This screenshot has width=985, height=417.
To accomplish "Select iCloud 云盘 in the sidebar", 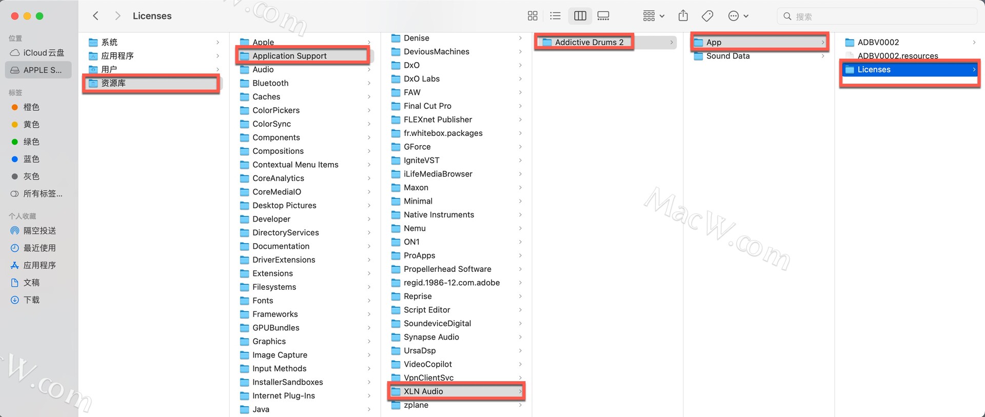I will point(38,53).
